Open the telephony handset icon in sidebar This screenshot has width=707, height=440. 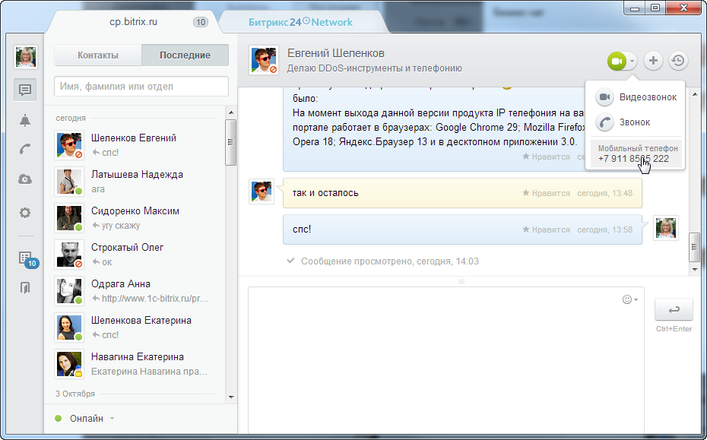25,149
